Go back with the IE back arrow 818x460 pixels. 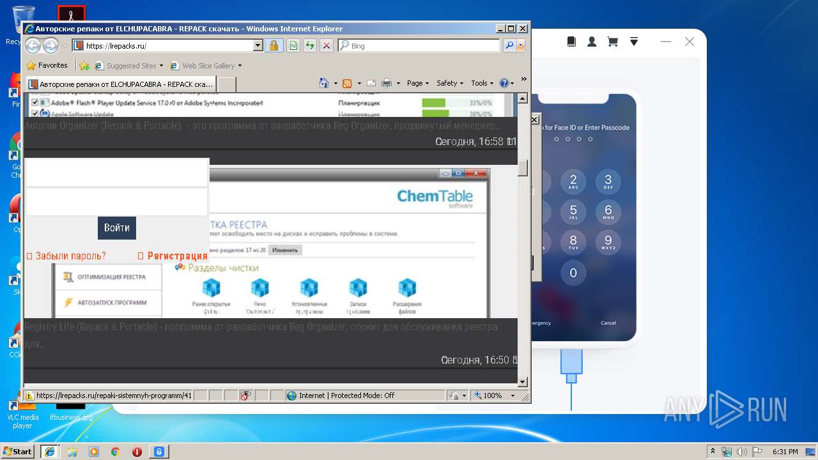(33, 45)
